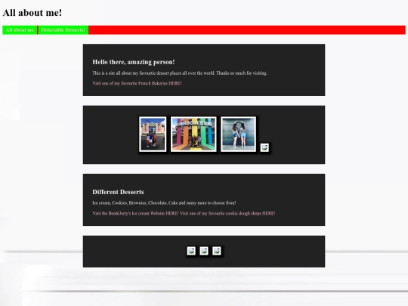This screenshot has width=408, height=306.
Task: Click the photo of people outside pink building
Action: [153, 134]
